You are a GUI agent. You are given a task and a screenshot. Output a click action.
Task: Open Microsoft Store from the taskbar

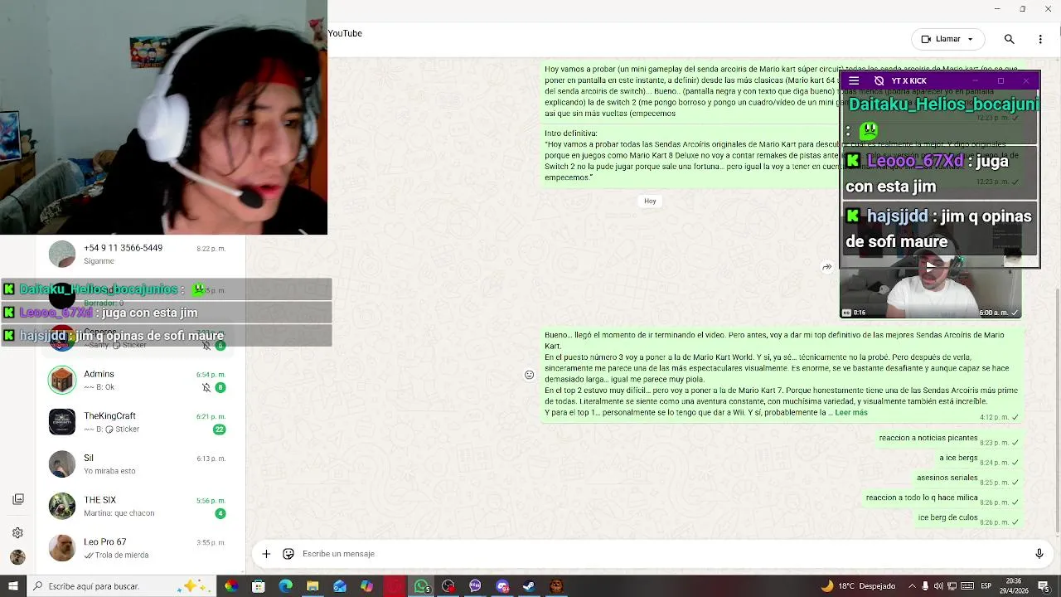point(259,586)
